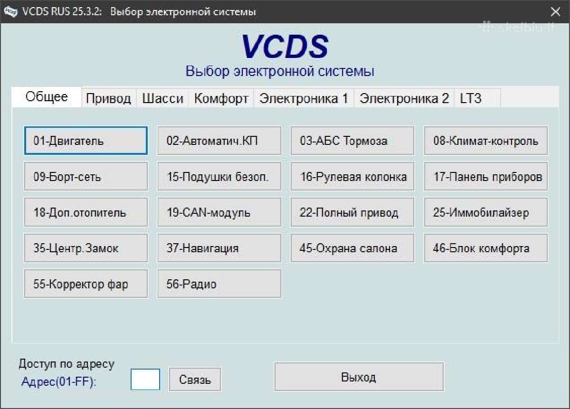Click the Выход exit button
This screenshot has height=409, width=570.
(x=359, y=377)
